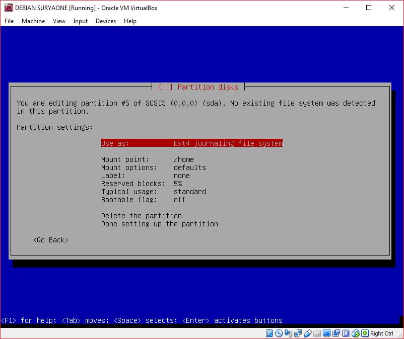Select the 'Typical usage: standard' setting
This screenshot has width=404, height=339.
point(154,192)
